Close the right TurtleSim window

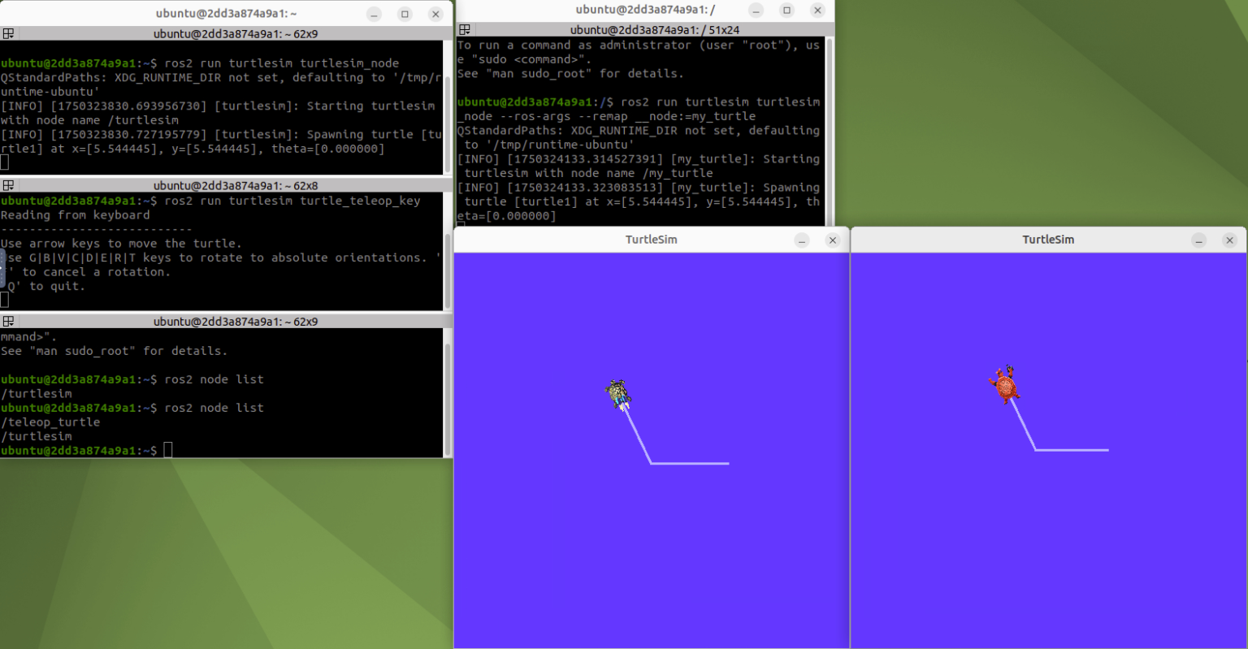(x=1229, y=240)
